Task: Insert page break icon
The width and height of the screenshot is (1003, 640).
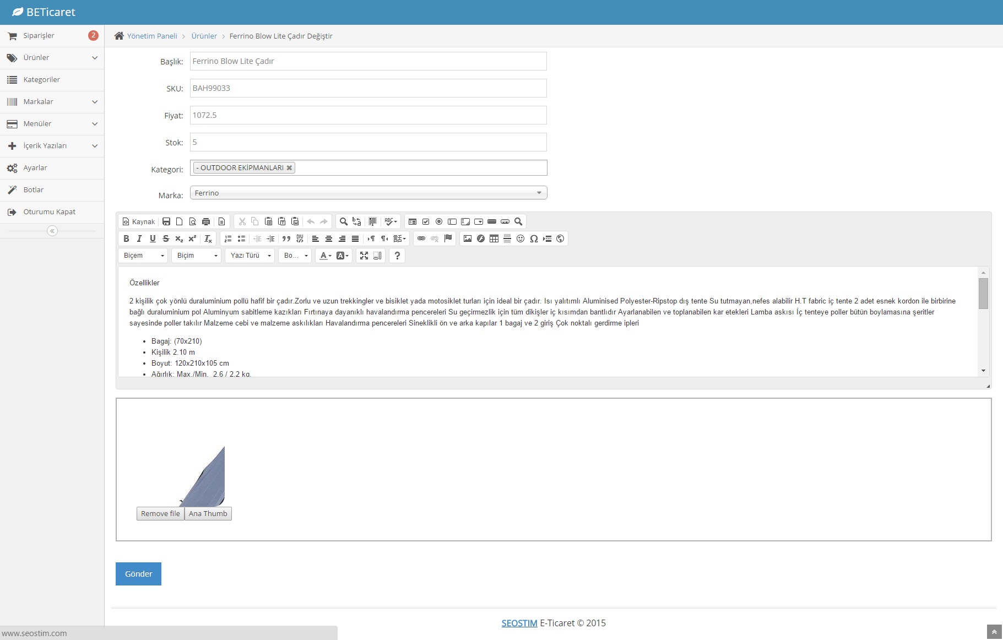Action: (x=547, y=238)
